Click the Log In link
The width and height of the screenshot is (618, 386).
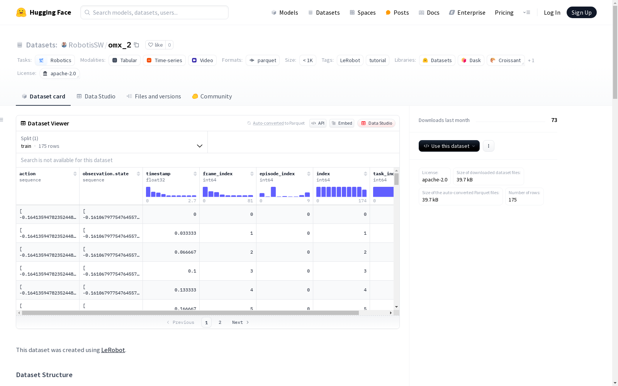[x=552, y=12]
